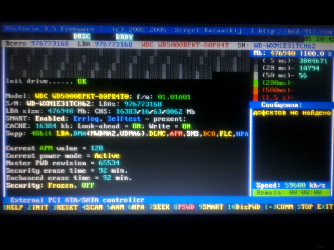
Task: Choose the 3RESET bottom bar item
Action: tap(65, 207)
